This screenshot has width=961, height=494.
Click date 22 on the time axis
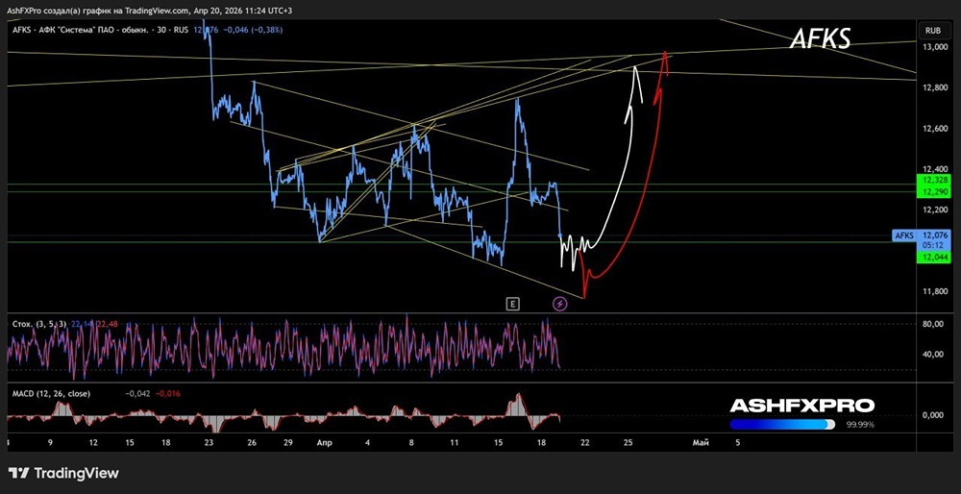[585, 442]
